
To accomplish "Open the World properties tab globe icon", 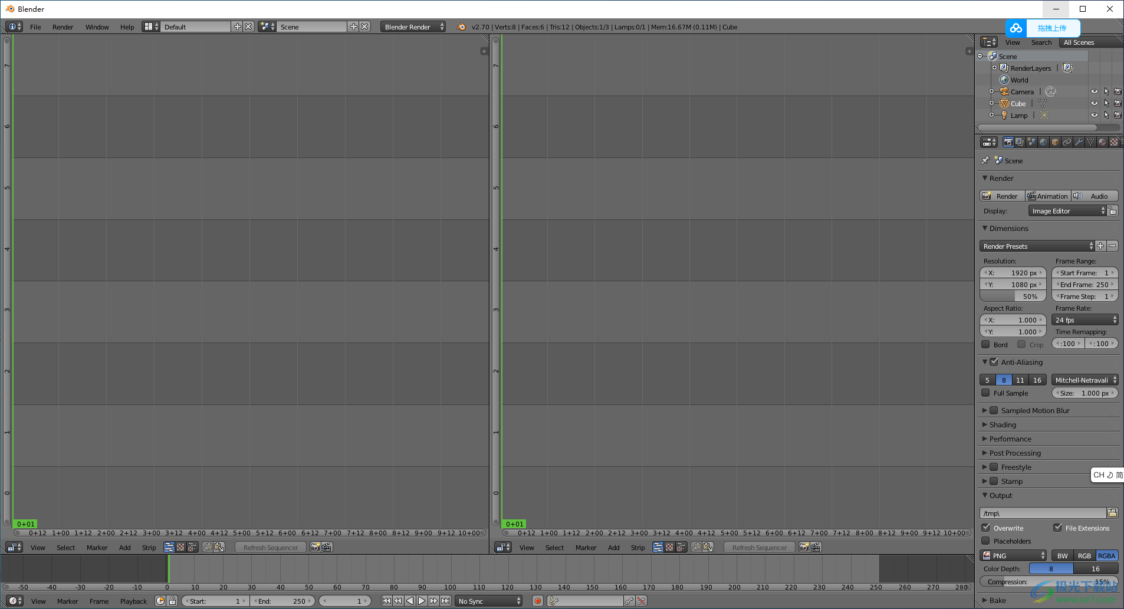I will 1043,142.
